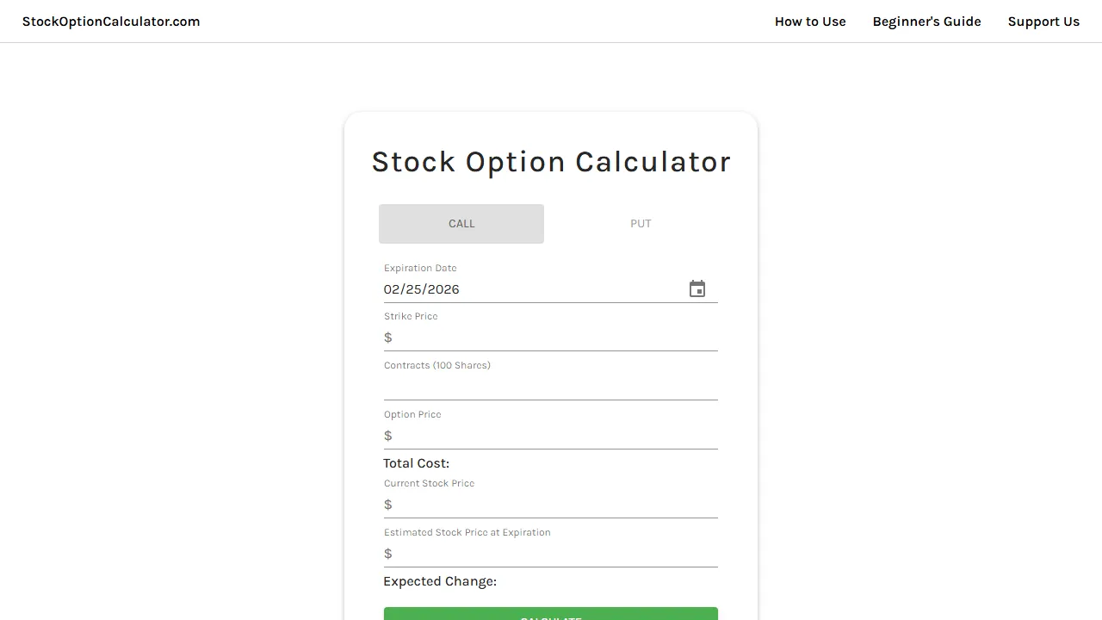Click the Total Cost label

416,463
